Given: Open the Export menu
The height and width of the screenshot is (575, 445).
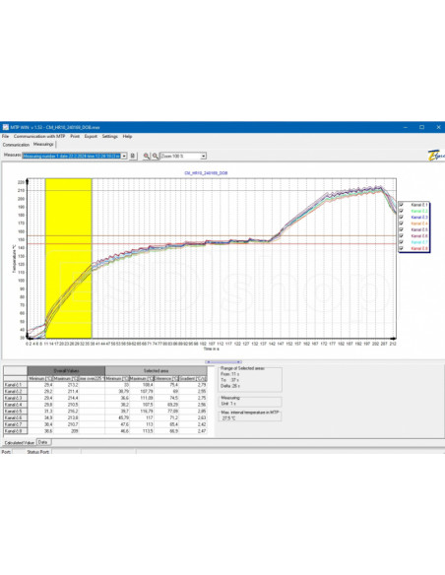Looking at the screenshot, I should click(x=91, y=136).
